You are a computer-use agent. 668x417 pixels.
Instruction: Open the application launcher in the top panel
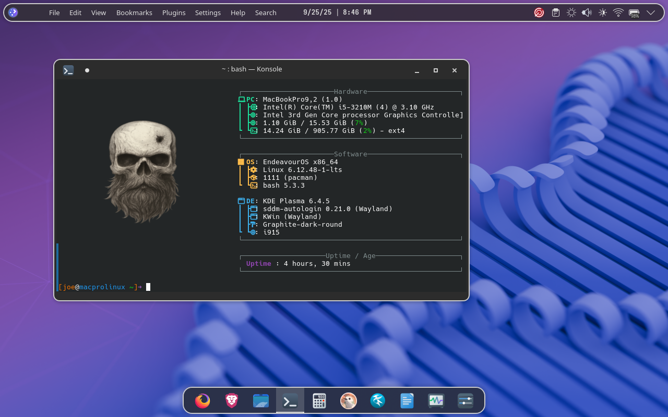(x=13, y=13)
